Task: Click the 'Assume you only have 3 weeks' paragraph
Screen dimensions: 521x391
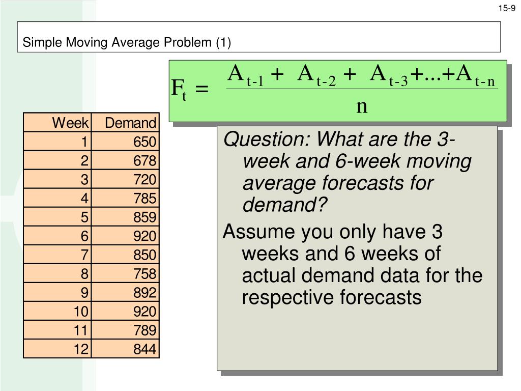Action: tap(352, 264)
